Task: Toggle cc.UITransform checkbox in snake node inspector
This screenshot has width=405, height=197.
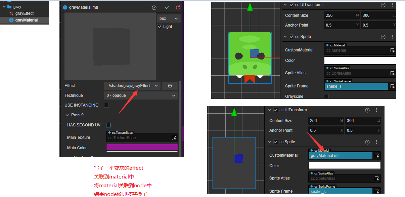Action: (x=291, y=5)
